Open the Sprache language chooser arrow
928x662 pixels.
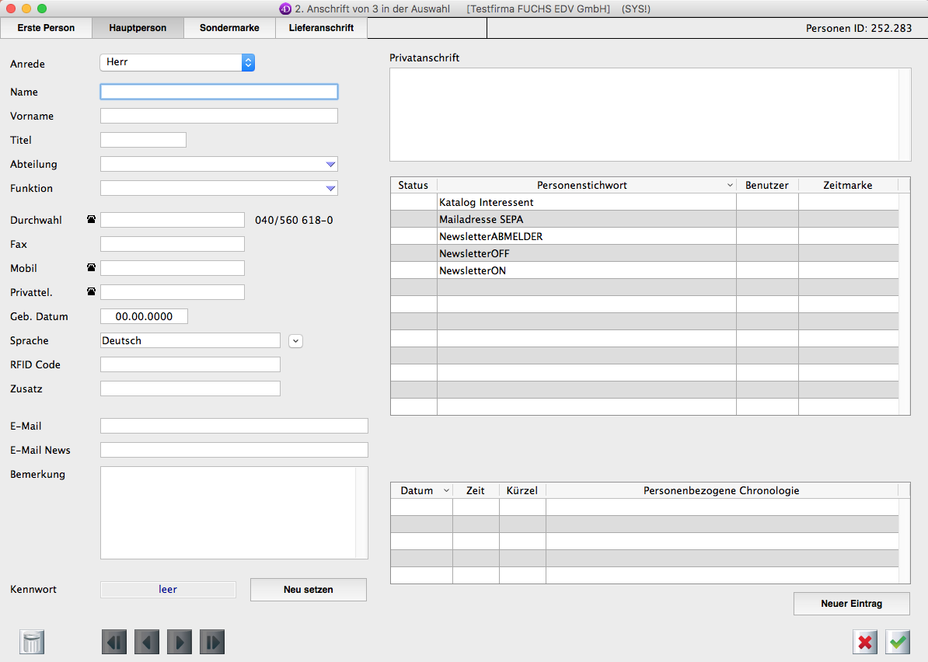295,340
